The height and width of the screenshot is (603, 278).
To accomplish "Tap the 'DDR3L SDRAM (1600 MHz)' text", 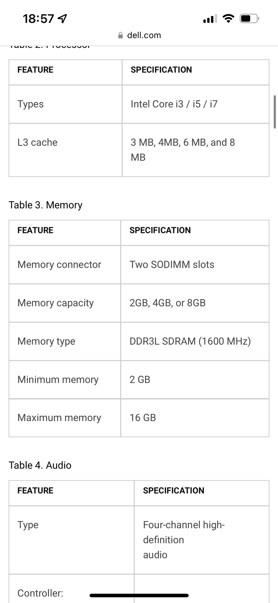I will 190,341.
